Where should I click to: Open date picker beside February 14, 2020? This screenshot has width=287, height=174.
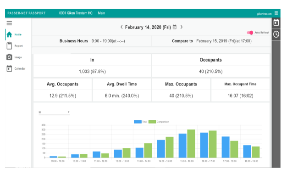[175, 27]
